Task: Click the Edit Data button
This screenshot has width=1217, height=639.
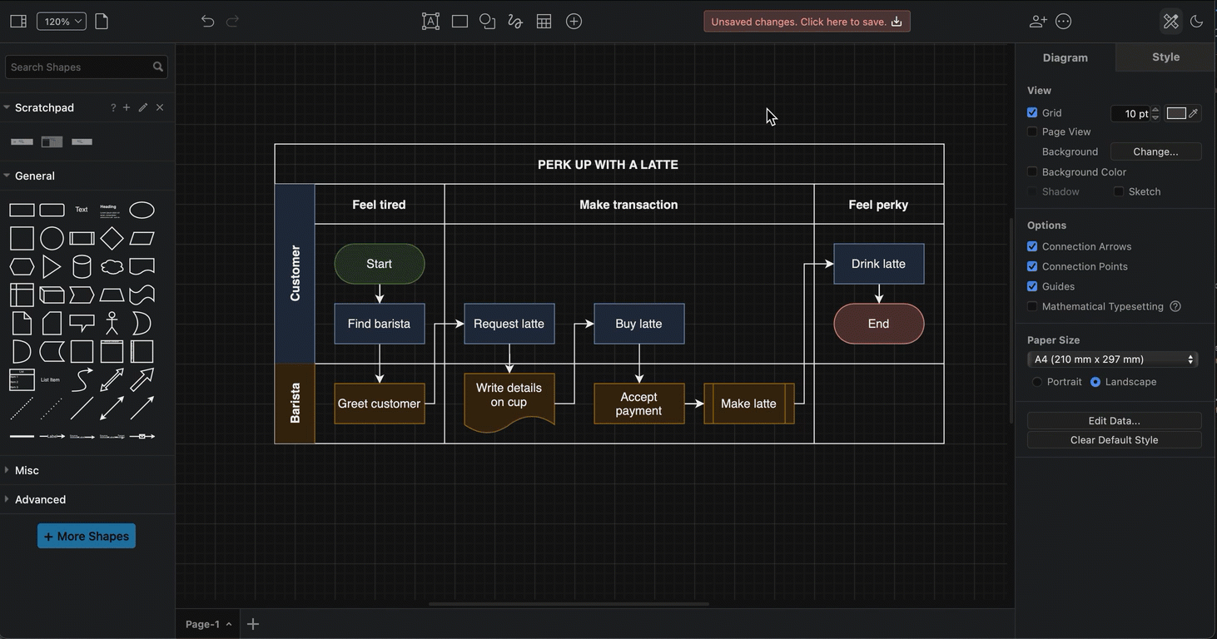Action: point(1114,420)
